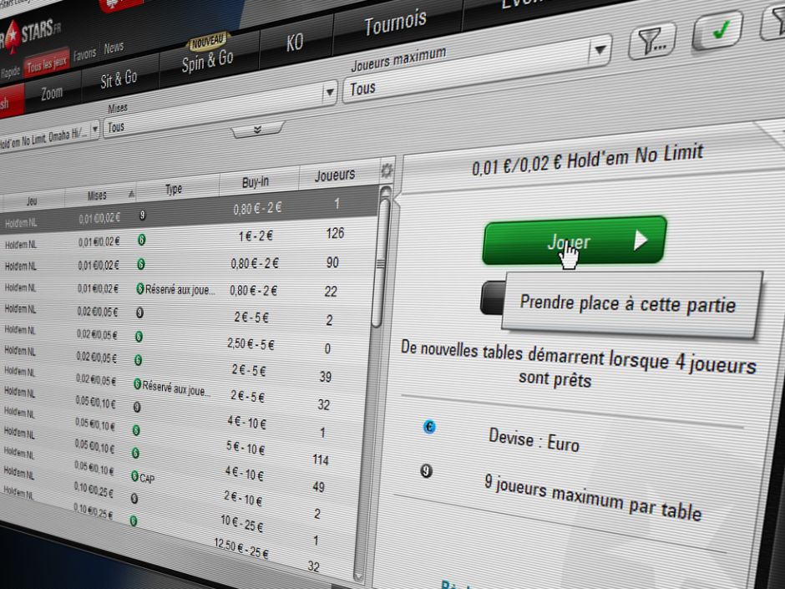Viewport: 785px width, 589px height.
Task: Select the table row with 126 players
Action: click(188, 239)
